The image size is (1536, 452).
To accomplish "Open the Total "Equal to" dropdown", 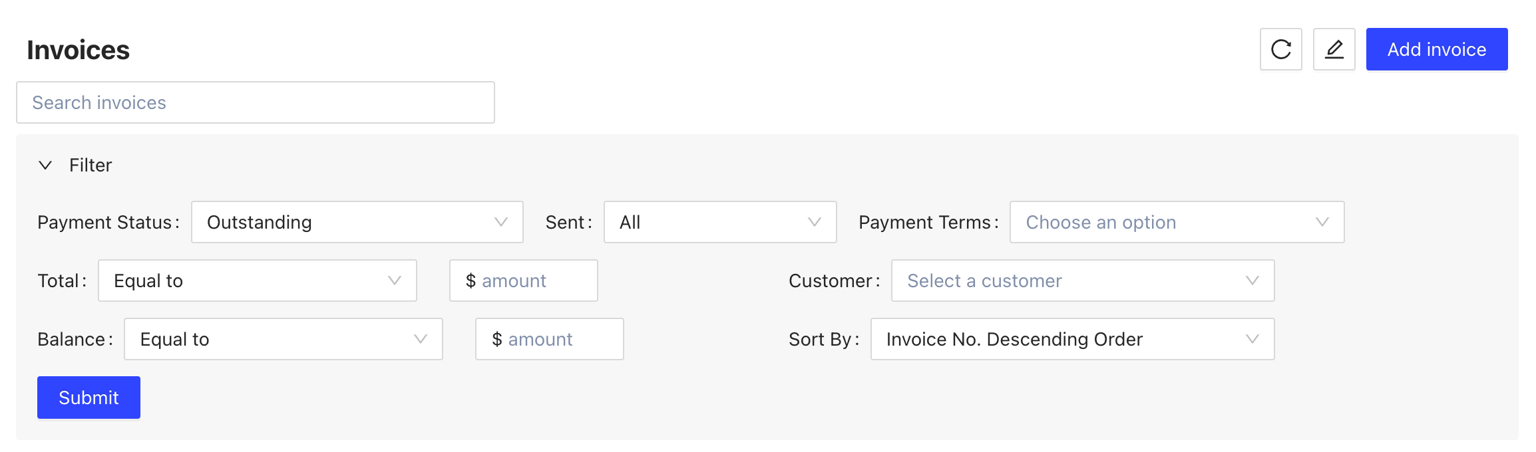I will tap(257, 281).
